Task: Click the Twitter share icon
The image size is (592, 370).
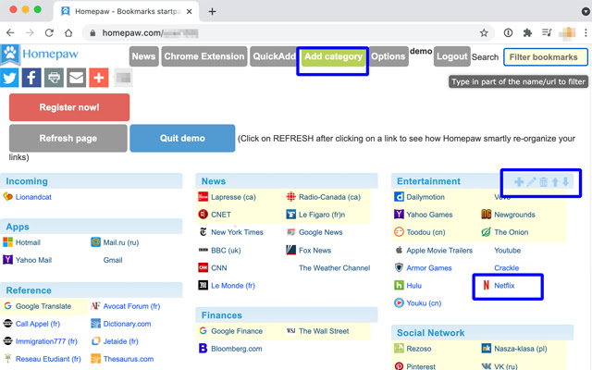Action: click(9, 78)
